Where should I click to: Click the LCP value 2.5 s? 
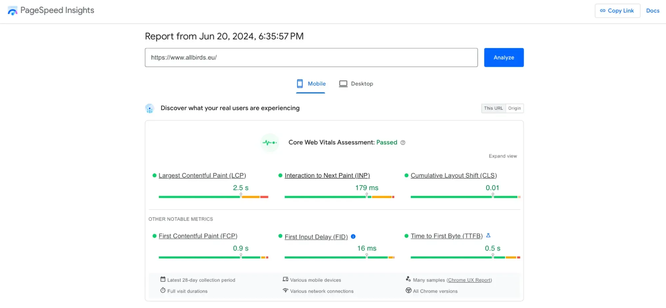[x=241, y=188]
